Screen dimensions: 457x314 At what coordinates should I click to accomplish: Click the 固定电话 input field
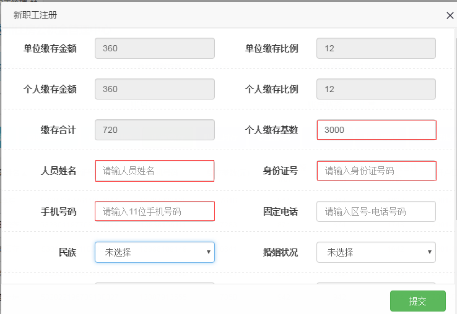tap(376, 211)
